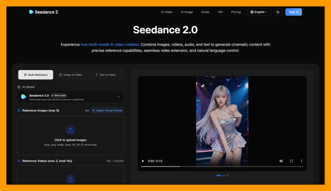Toggle dark mode with the moon icon
Screen dimensions: 331x191
(278, 12)
